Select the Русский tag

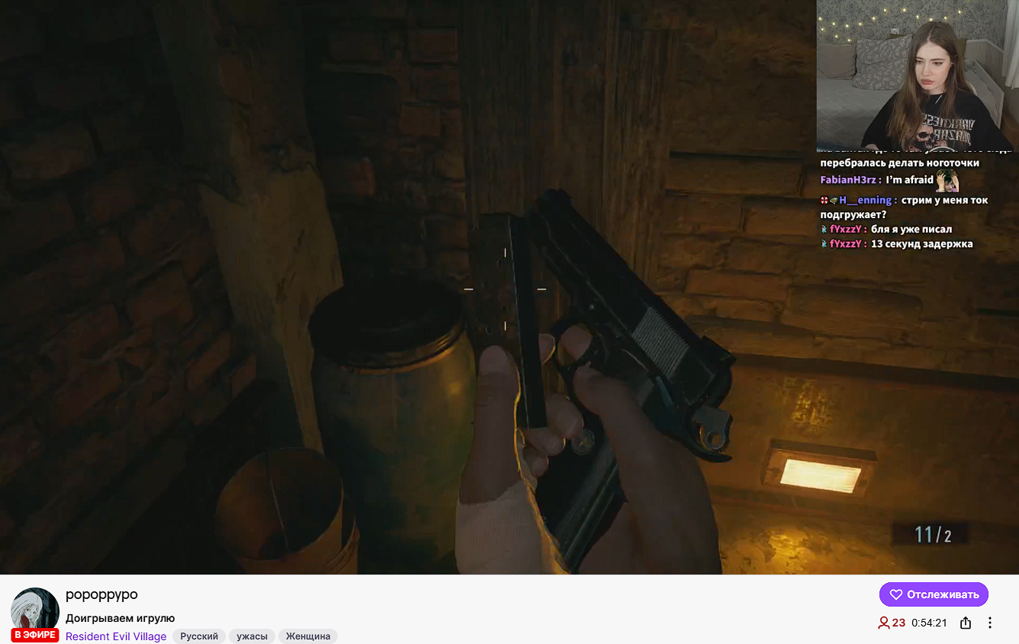point(199,636)
